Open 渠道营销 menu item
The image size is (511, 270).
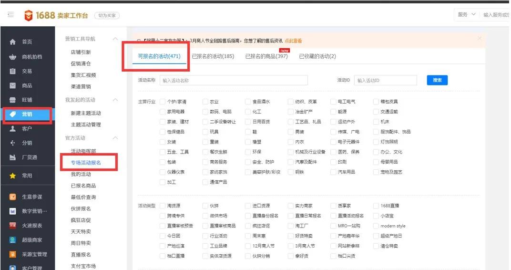pyautogui.click(x=81, y=86)
